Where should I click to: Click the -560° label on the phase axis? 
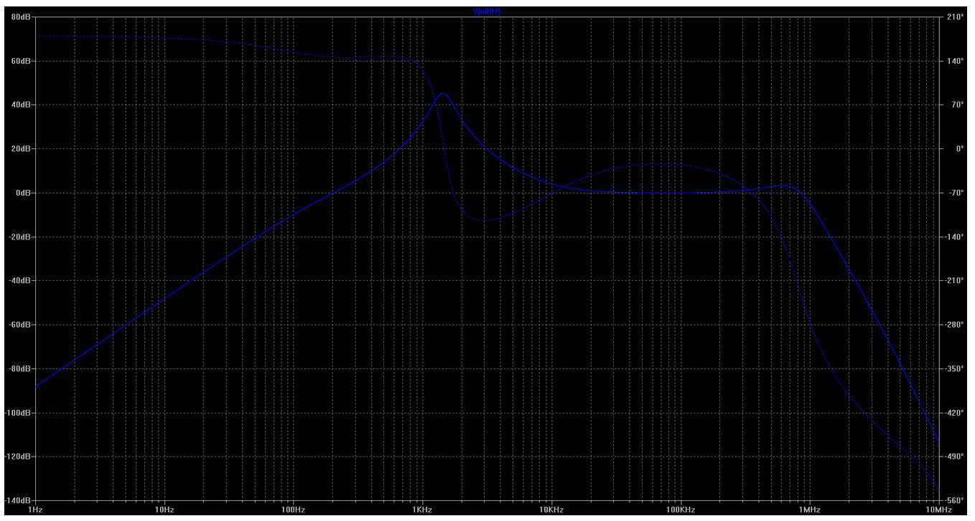click(955, 500)
